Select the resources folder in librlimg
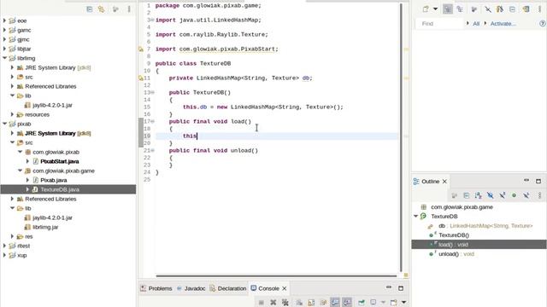The width and height of the screenshot is (547, 307). click(37, 114)
